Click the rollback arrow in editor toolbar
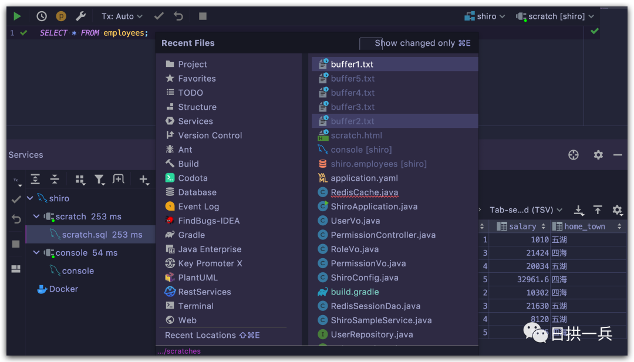The image size is (634, 362). coord(178,16)
